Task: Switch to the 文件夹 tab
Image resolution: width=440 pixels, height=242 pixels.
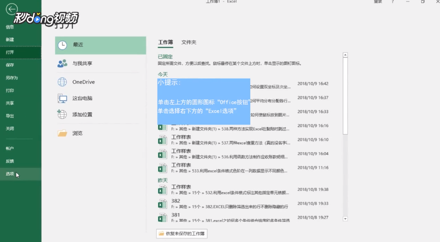Action: pyautogui.click(x=189, y=42)
